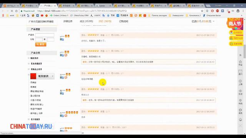Open the dark printer-like extension icon
The width and height of the screenshot is (246, 138).
coord(238,11)
